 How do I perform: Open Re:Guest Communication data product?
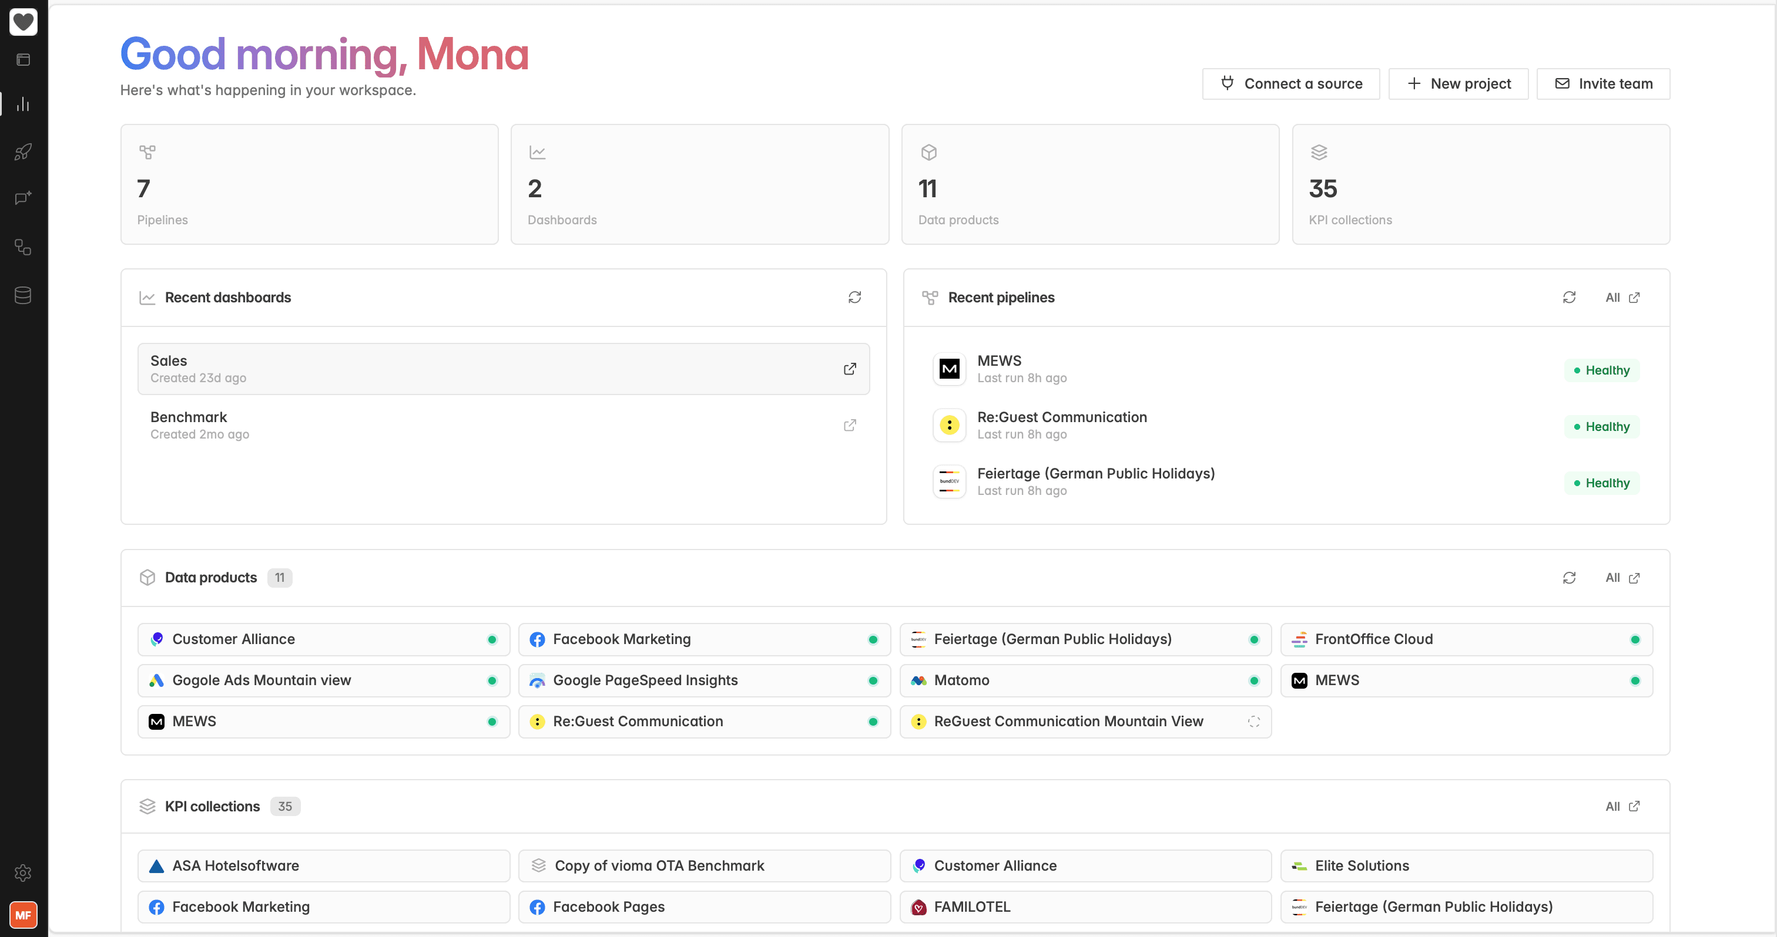[x=705, y=722]
